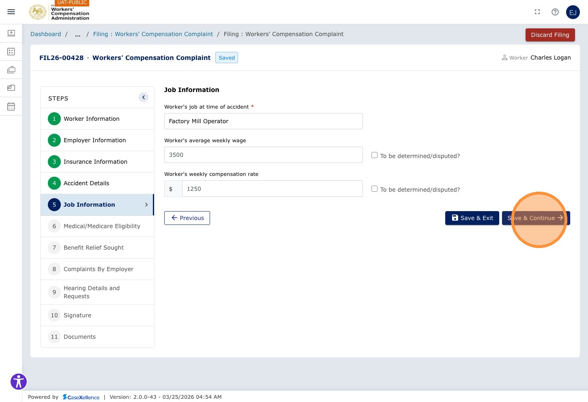Toggle fullscreen mode icon
Viewport: 588px width, 402px height.
[537, 12]
